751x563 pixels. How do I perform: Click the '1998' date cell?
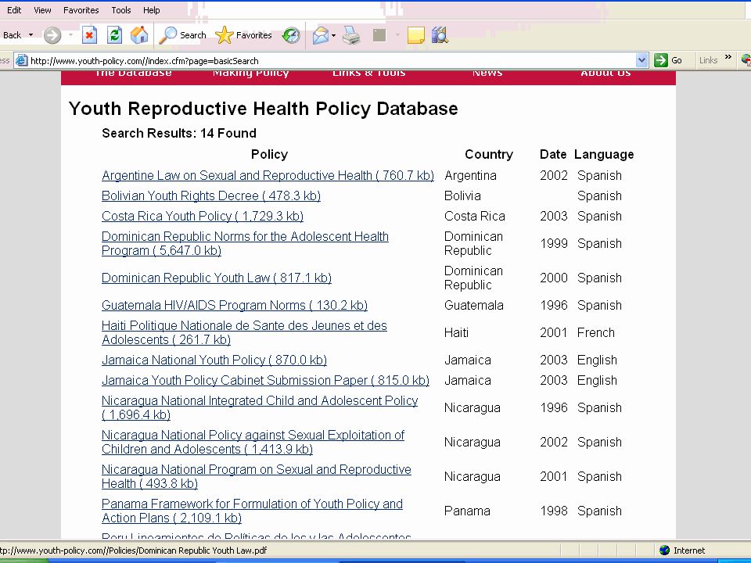click(554, 511)
